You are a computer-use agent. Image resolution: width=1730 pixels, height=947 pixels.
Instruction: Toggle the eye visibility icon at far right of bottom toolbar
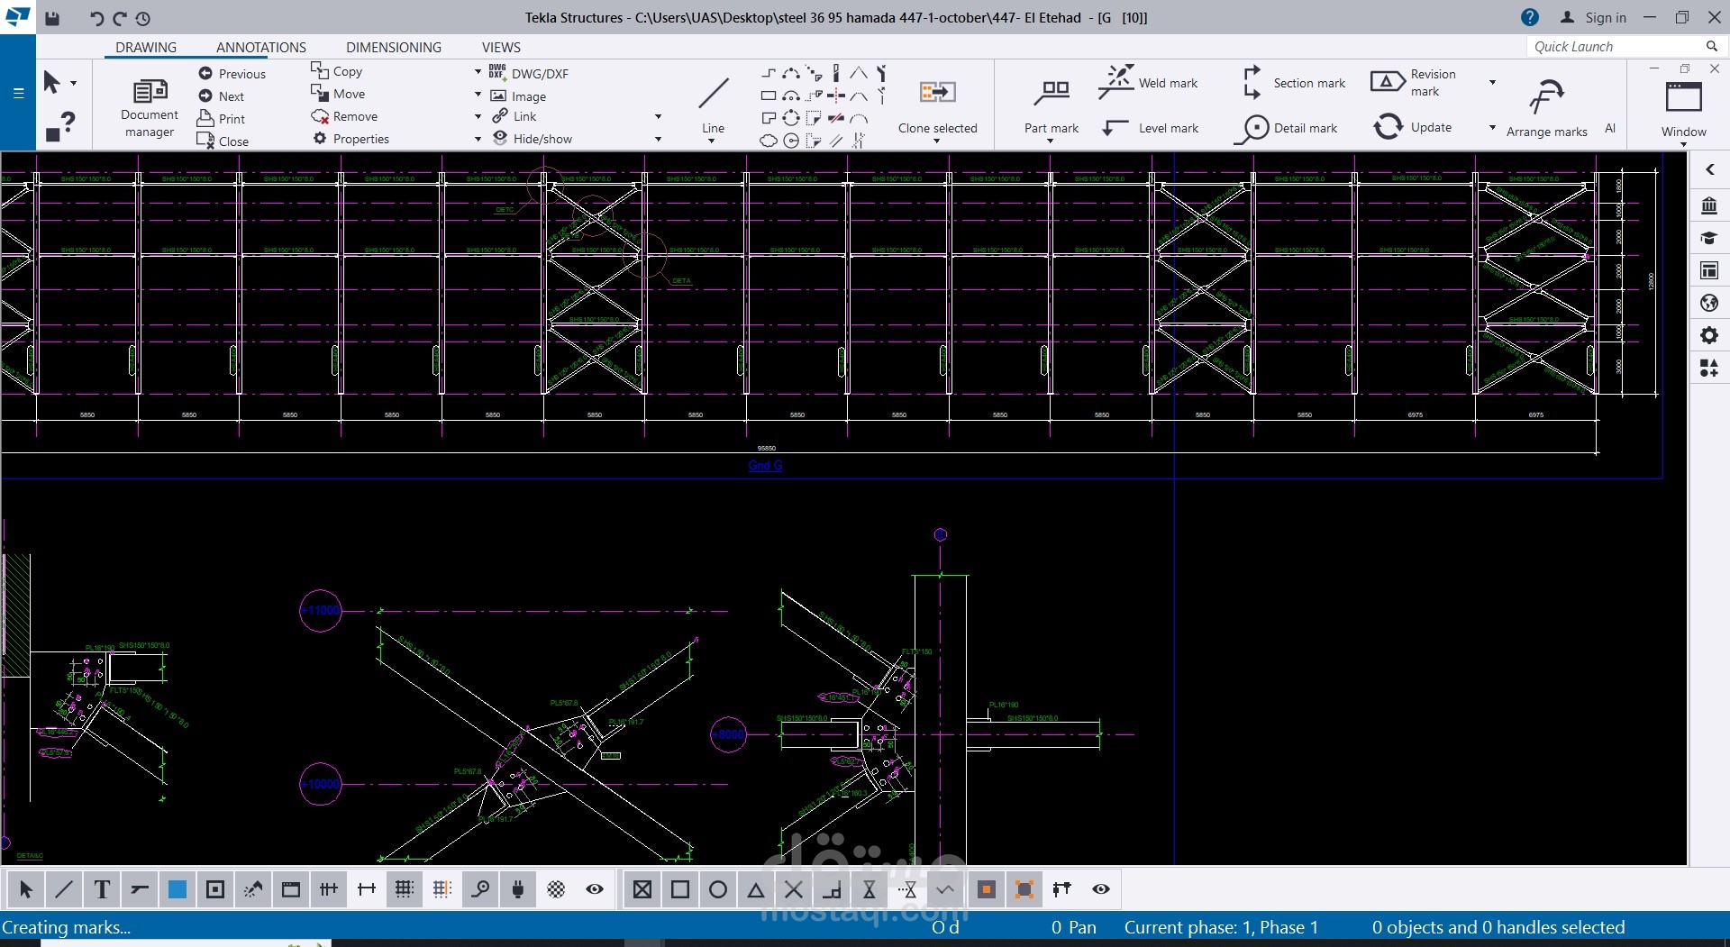[x=1101, y=889]
